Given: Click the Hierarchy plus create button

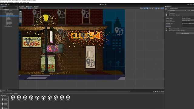Looking at the screenshot, I should pos(1,8).
